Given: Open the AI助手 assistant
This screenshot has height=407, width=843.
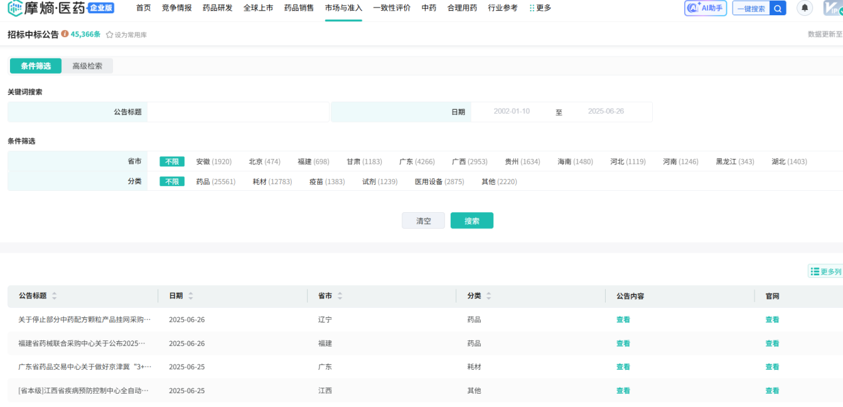Looking at the screenshot, I should [705, 8].
